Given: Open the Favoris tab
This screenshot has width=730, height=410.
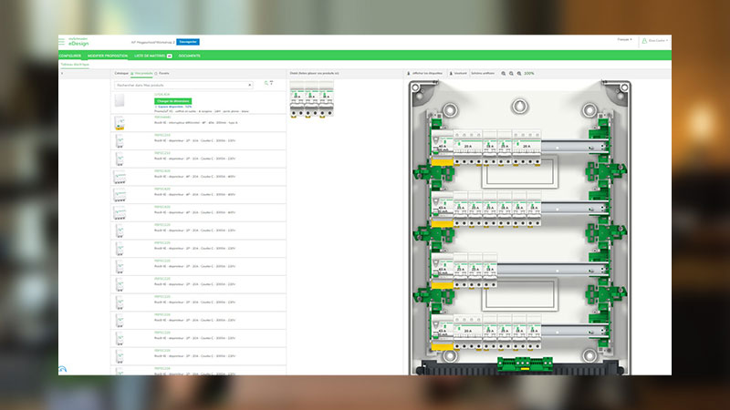Looking at the screenshot, I should click(x=162, y=74).
